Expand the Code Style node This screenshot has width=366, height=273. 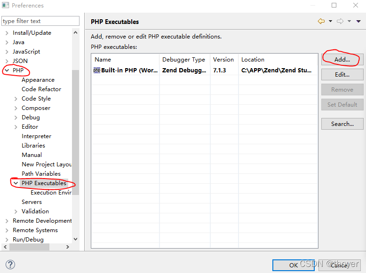coord(16,99)
